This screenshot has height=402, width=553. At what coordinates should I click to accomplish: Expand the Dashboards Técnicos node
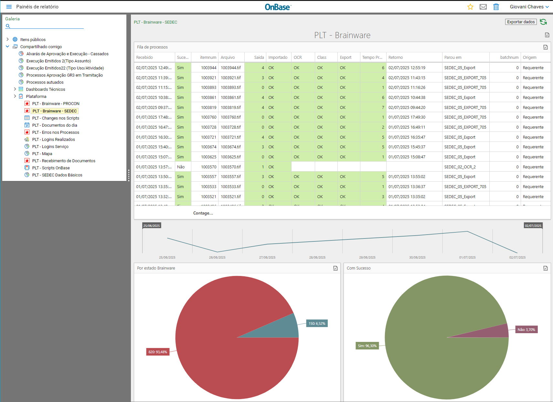(15, 89)
